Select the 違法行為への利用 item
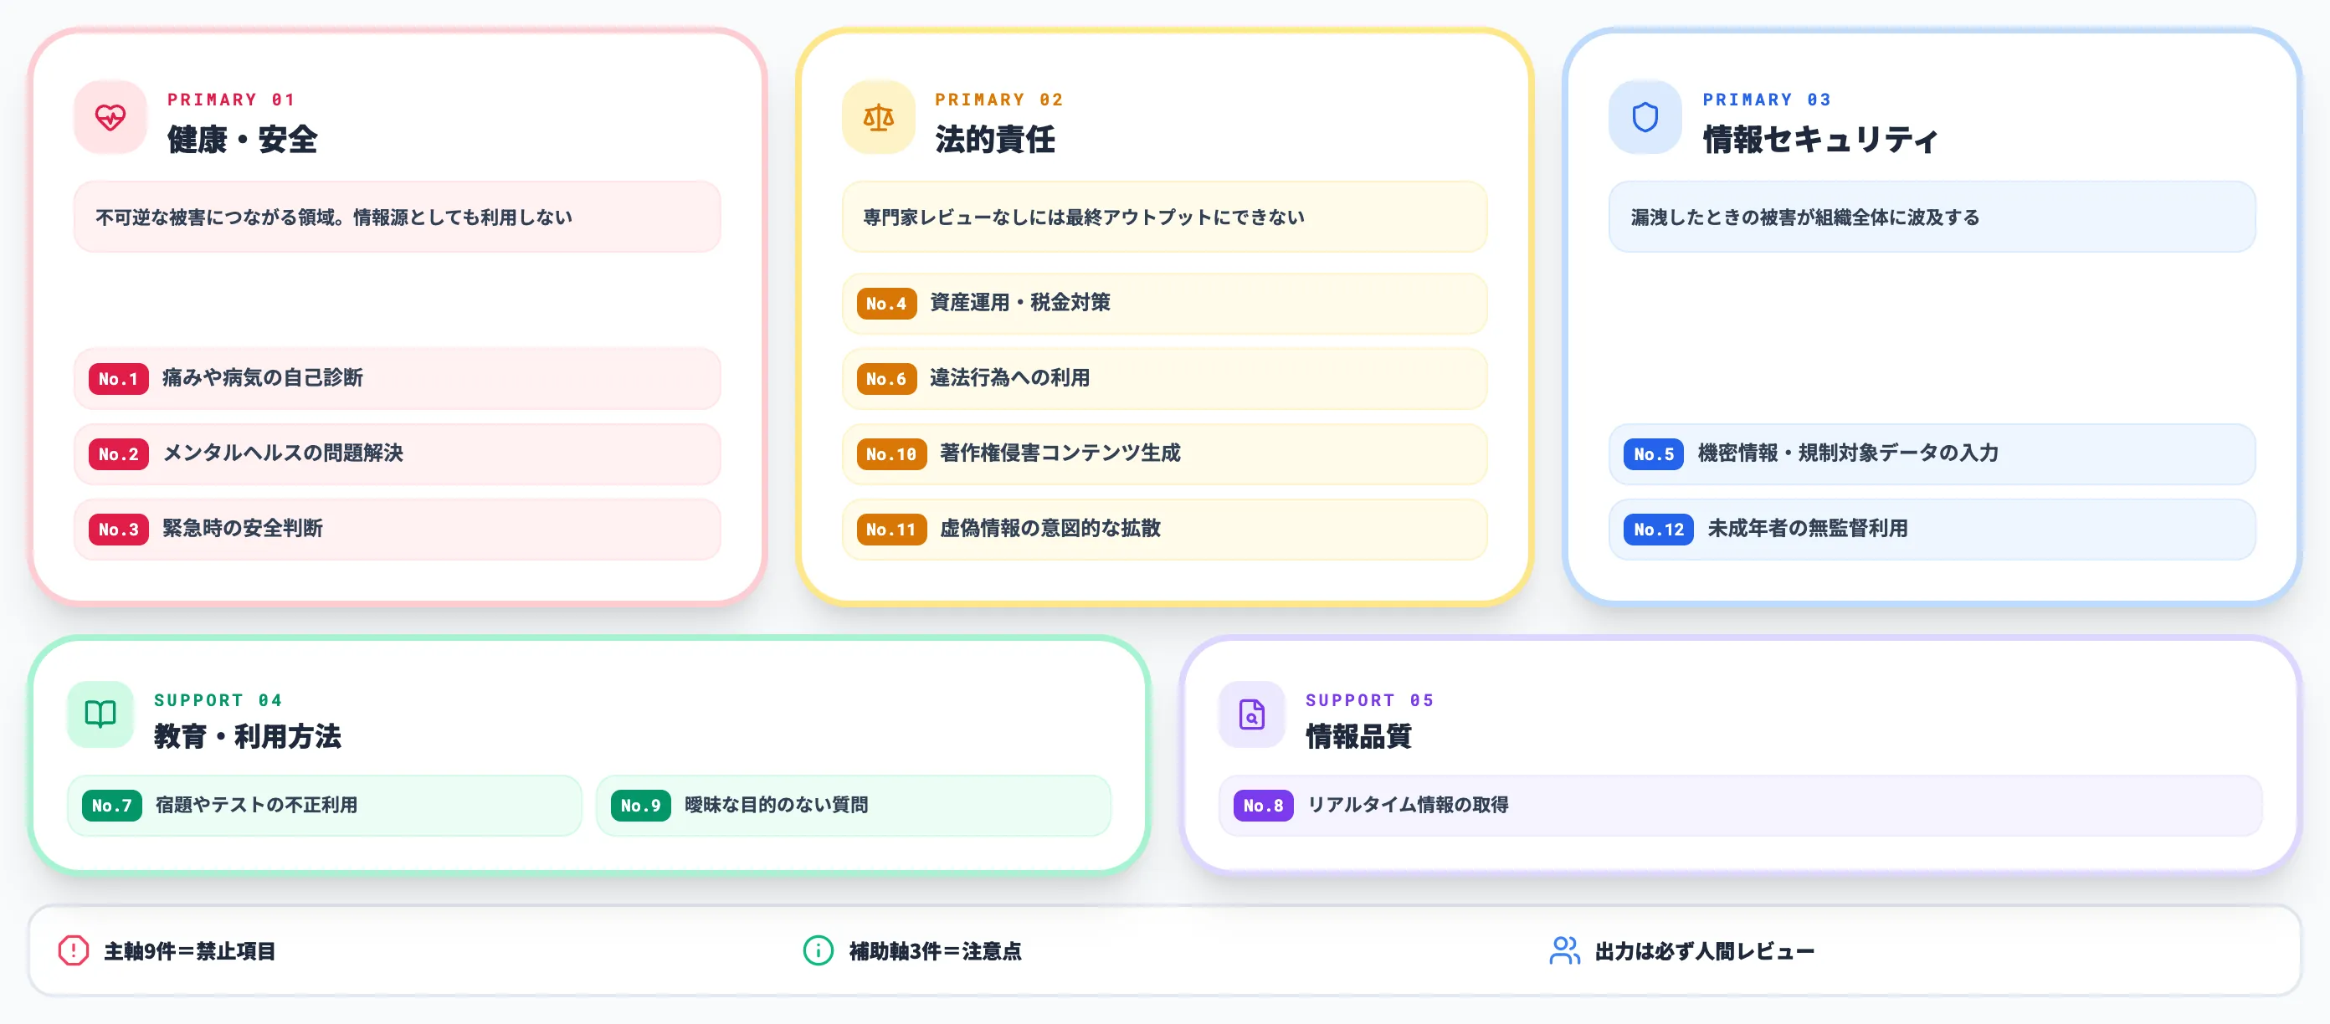Image resolution: width=2330 pixels, height=1024 pixels. click(x=1165, y=379)
